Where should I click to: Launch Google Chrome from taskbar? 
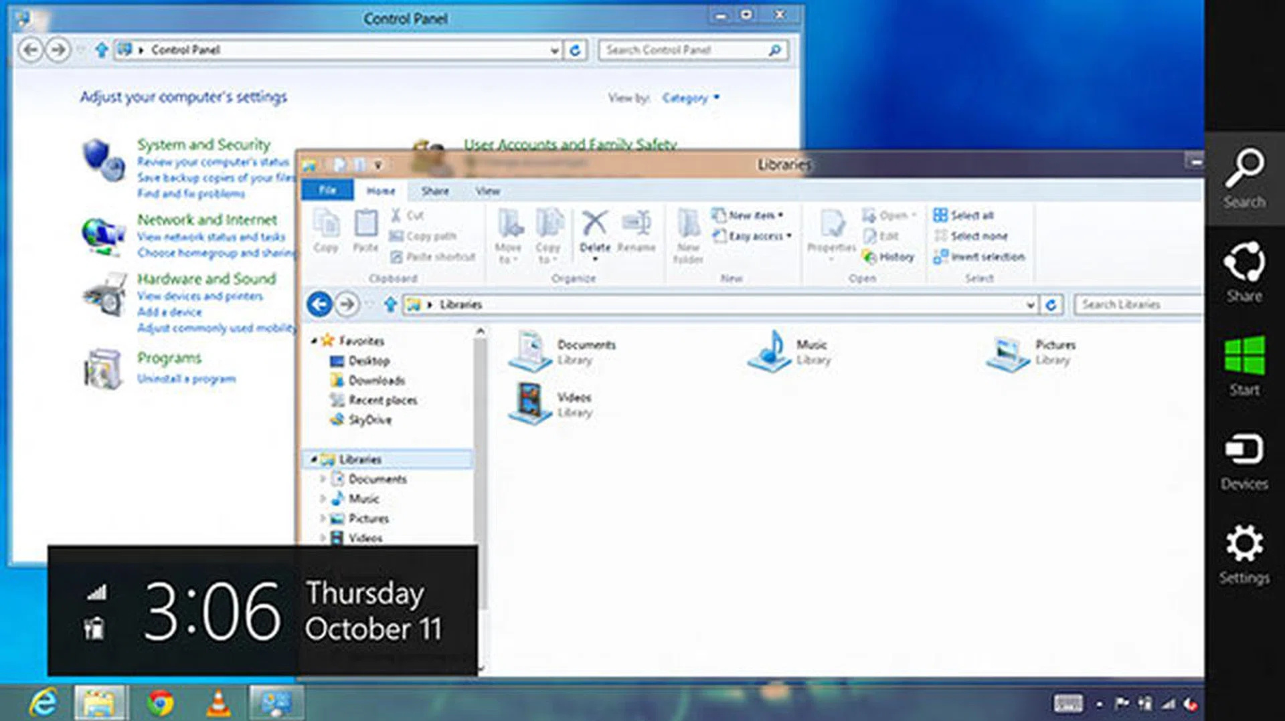coord(161,703)
